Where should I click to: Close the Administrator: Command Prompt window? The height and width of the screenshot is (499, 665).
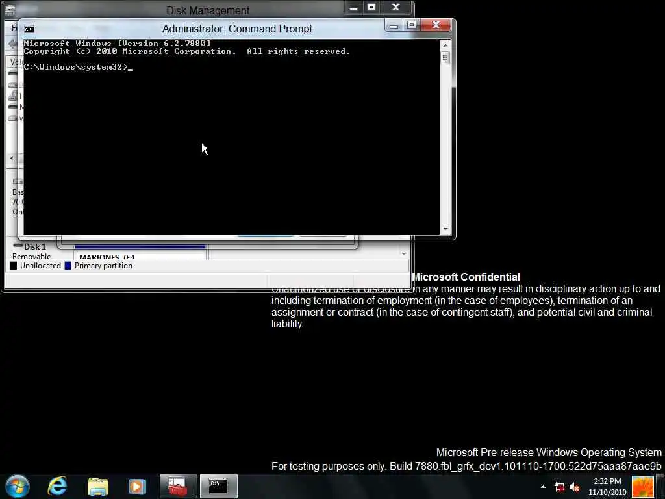pos(436,25)
